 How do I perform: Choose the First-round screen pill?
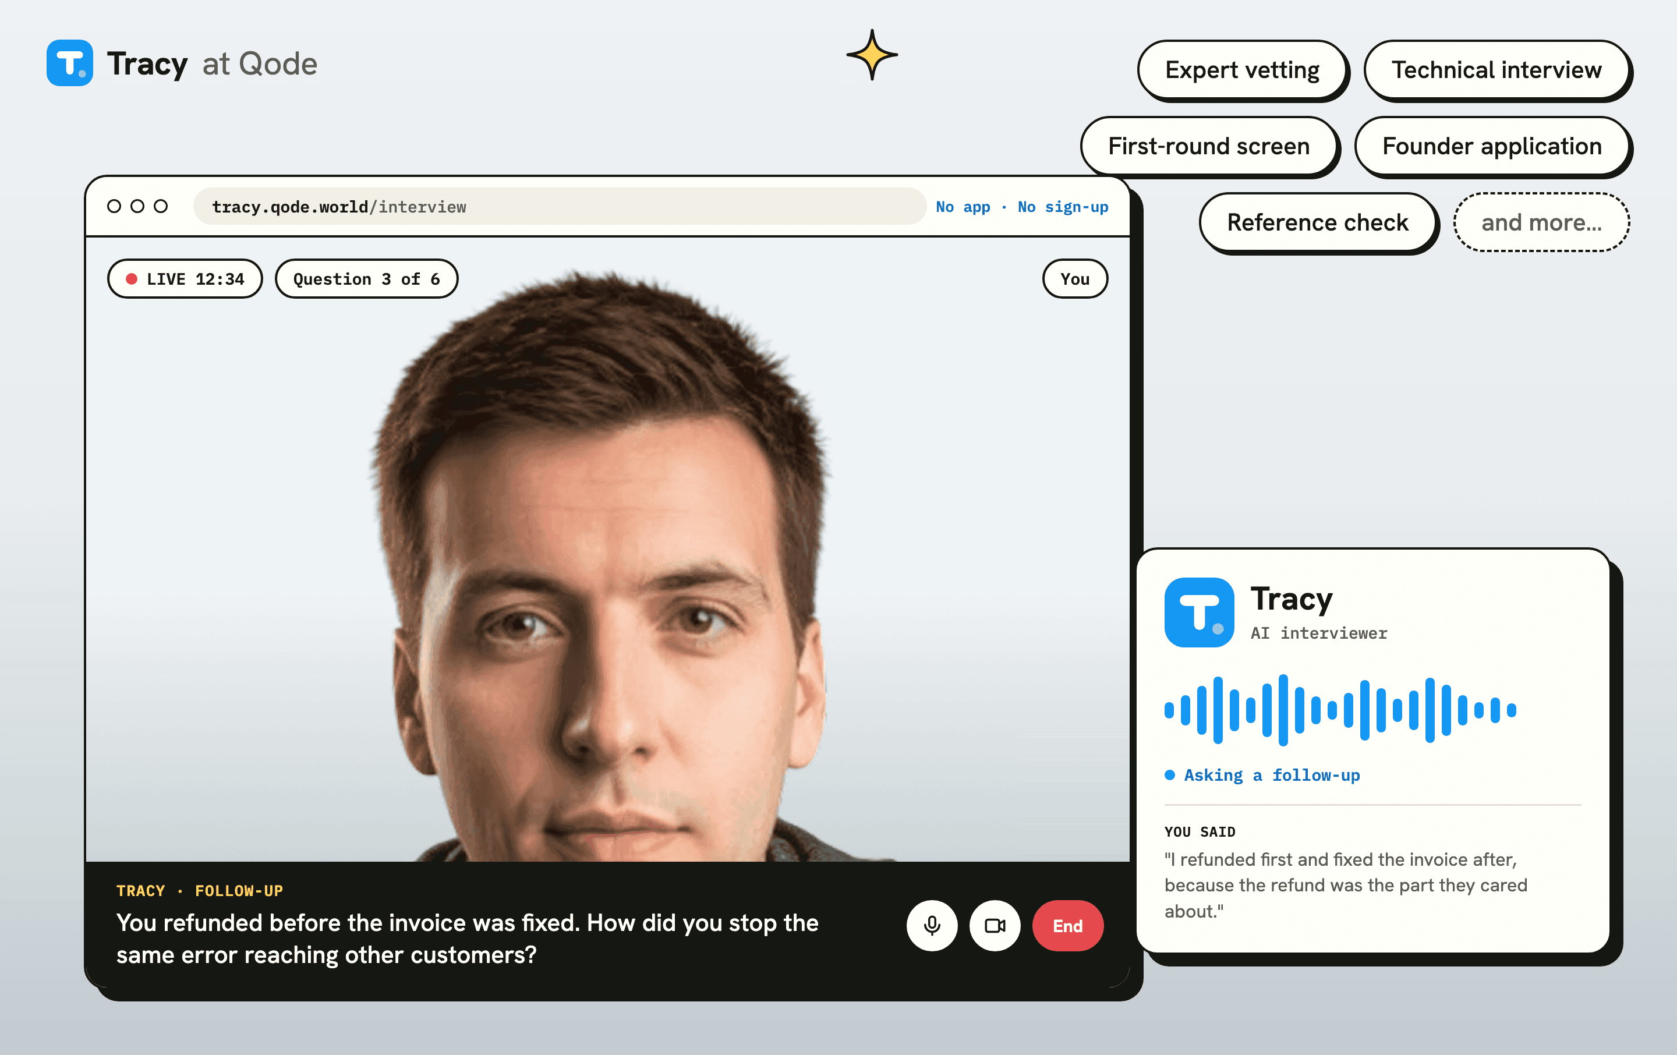pos(1208,146)
